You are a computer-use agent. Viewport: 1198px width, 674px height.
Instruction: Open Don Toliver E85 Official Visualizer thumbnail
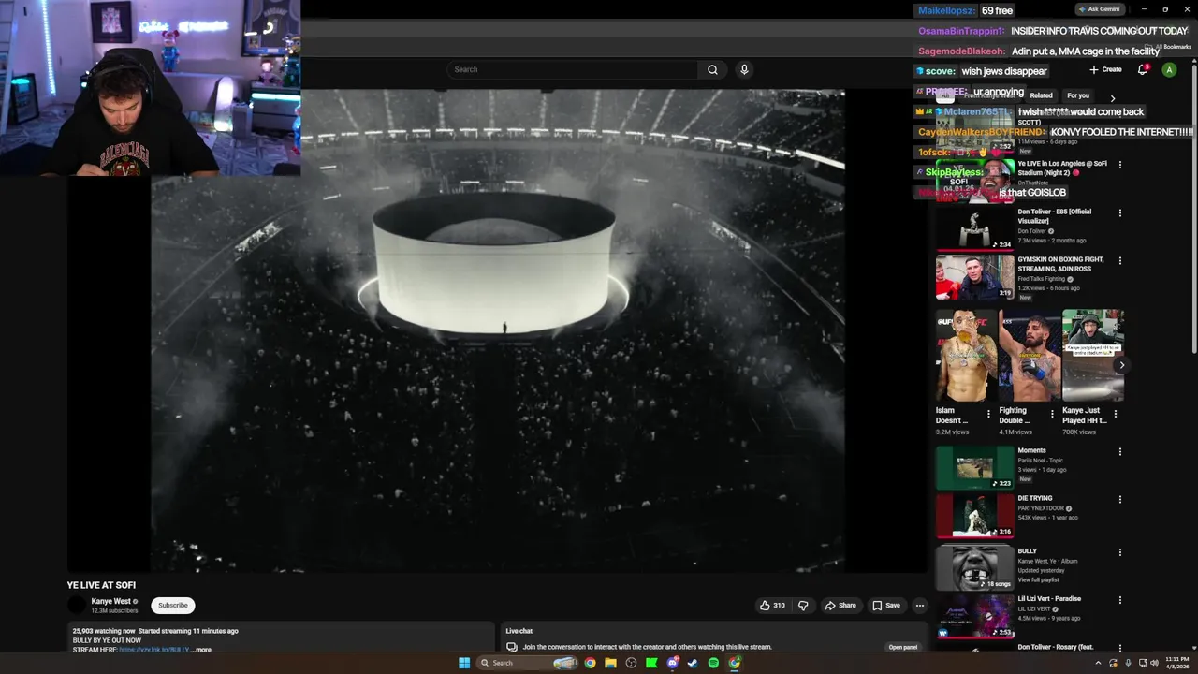click(974, 228)
